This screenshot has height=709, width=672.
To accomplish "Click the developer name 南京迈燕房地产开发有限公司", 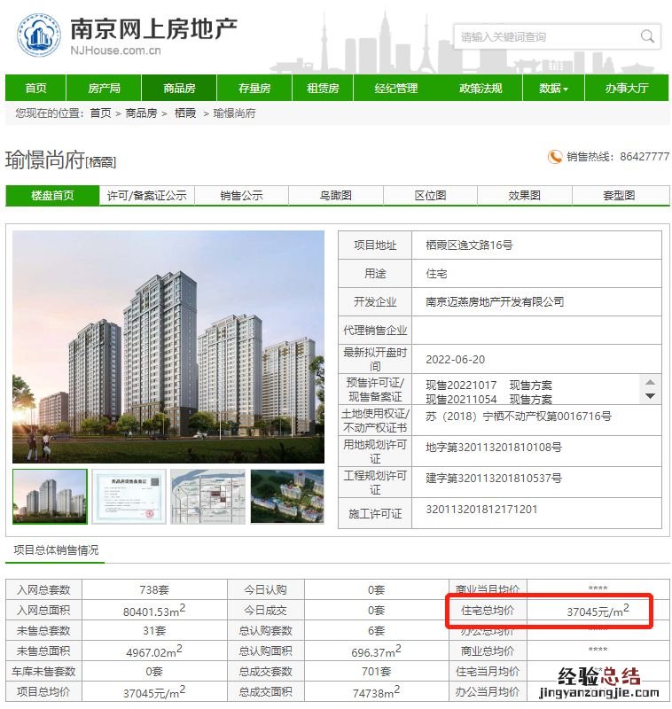I will pyautogui.click(x=495, y=301).
